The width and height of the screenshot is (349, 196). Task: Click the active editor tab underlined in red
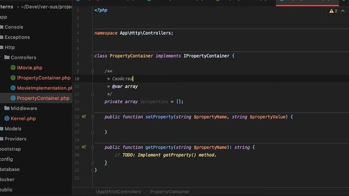pyautogui.click(x=307, y=2)
